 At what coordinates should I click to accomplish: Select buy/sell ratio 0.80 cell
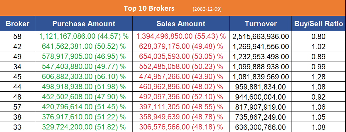tap(318, 37)
